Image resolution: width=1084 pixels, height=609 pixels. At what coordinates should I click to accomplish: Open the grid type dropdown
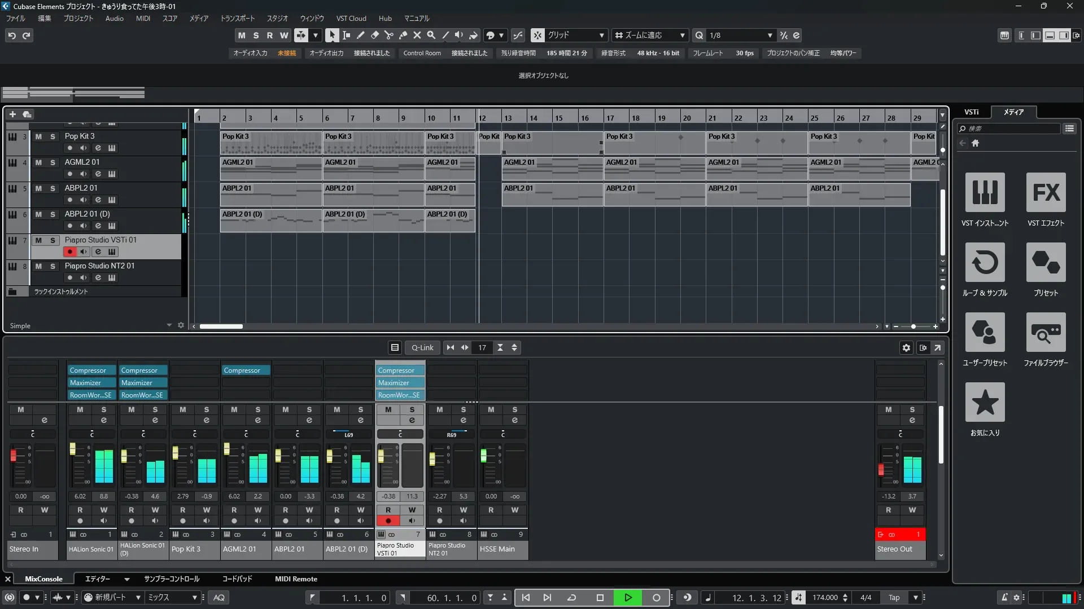click(x=602, y=35)
